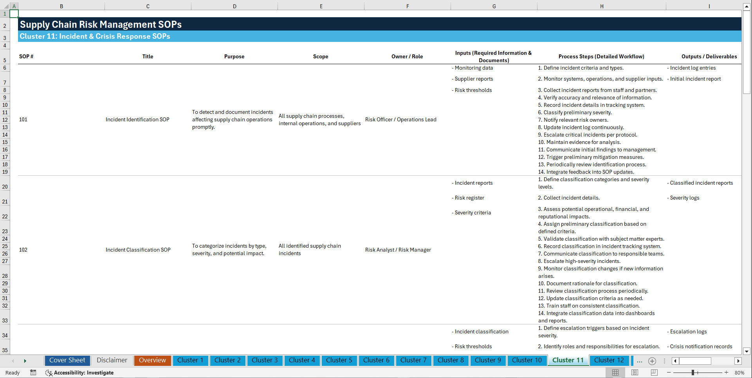The height and width of the screenshot is (378, 752).
Task: Add a new worksheet with the plus icon
Action: pos(652,361)
